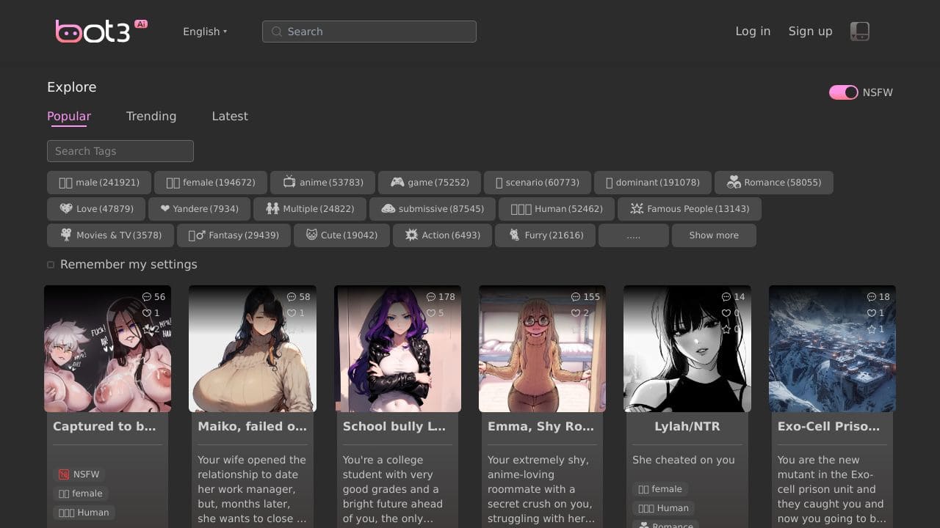This screenshot has height=528, width=940.
Task: Click the Captured to b... card title
Action: 104,426
